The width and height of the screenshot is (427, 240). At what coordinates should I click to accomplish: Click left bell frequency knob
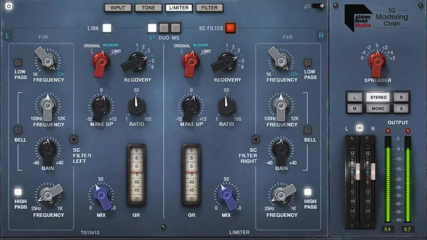tap(48, 106)
